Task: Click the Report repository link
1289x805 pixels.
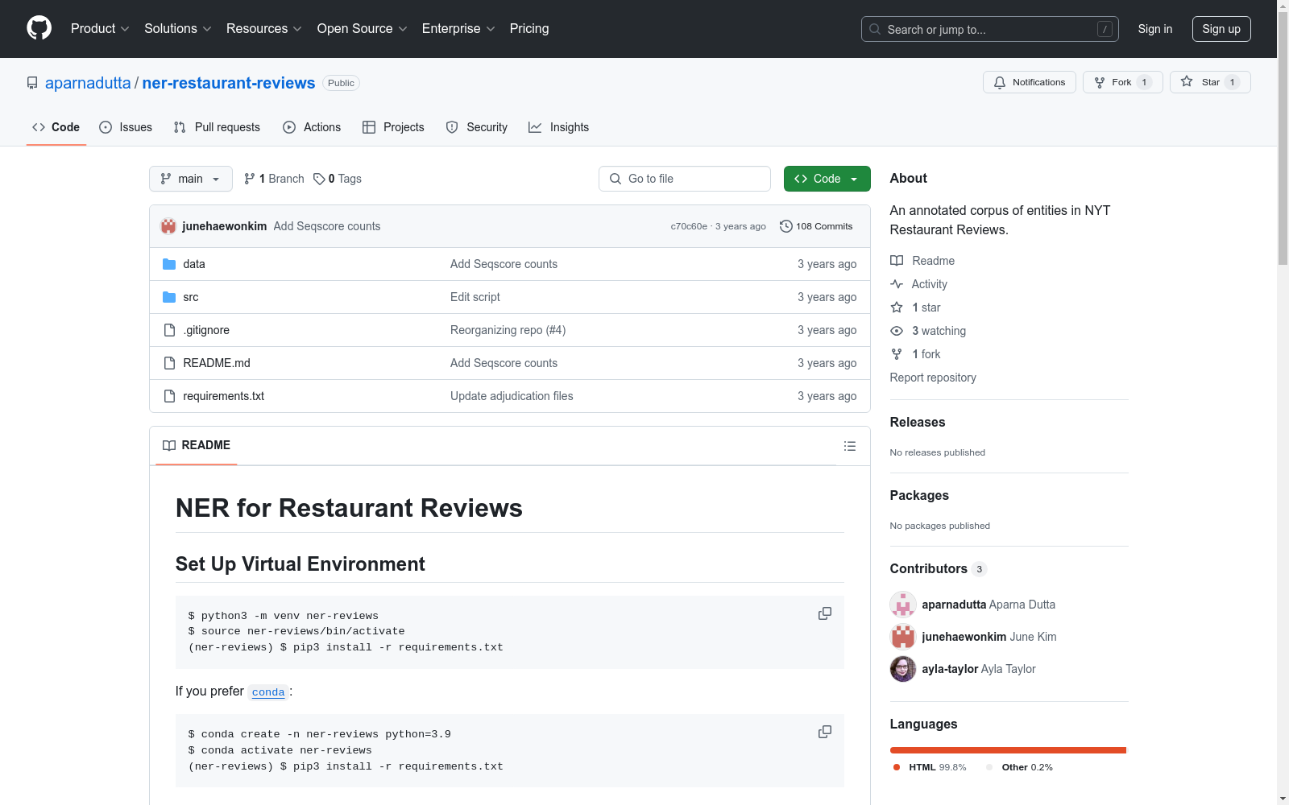Action: (x=933, y=378)
